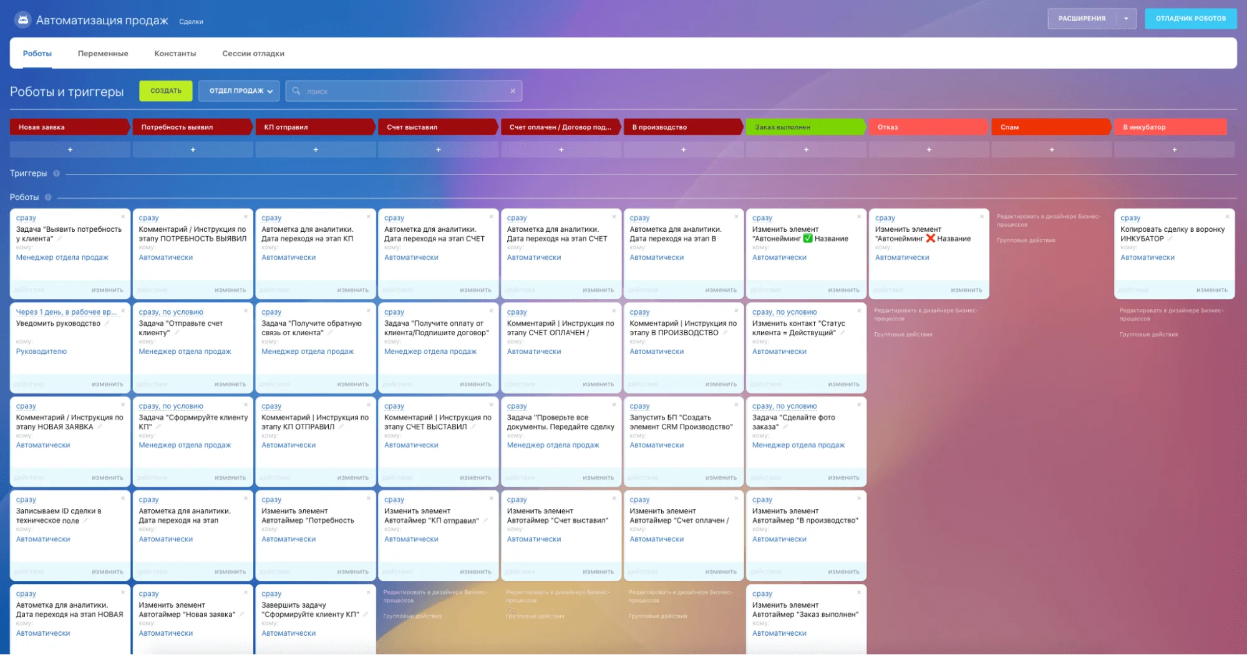
Task: Click the Сделки breadcrumb link in header
Action: pyautogui.click(x=191, y=22)
